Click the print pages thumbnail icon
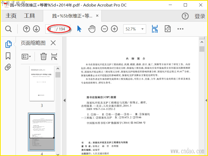Screen dimensions: 208x156 [54, 56]
